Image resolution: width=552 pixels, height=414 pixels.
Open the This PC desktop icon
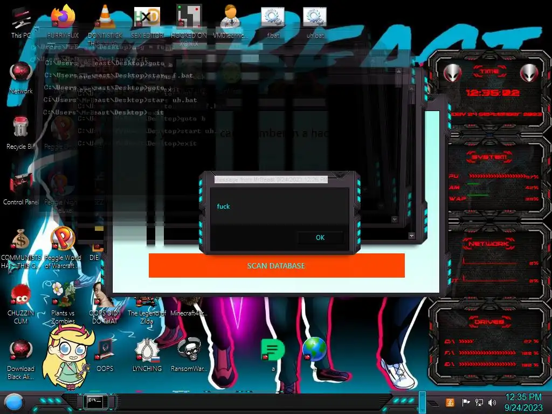click(x=21, y=23)
